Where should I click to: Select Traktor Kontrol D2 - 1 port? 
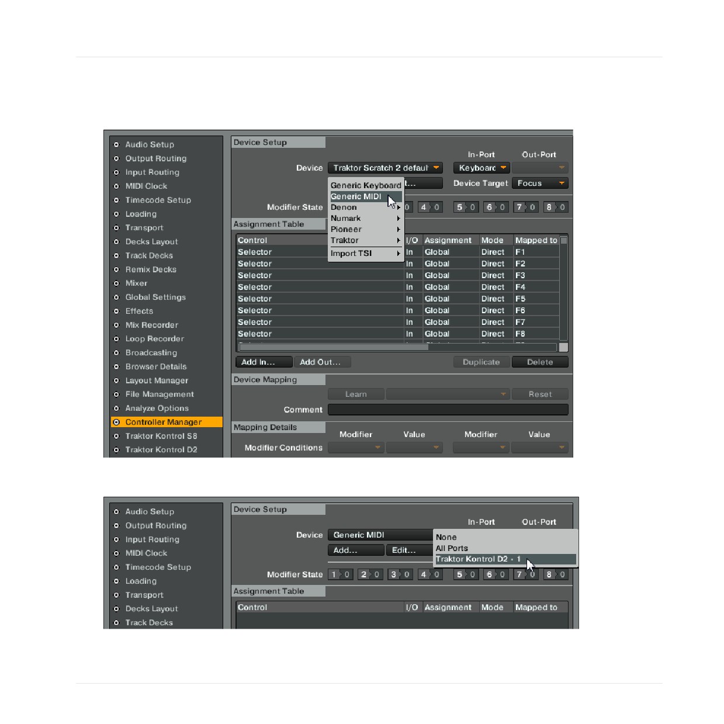(505, 559)
